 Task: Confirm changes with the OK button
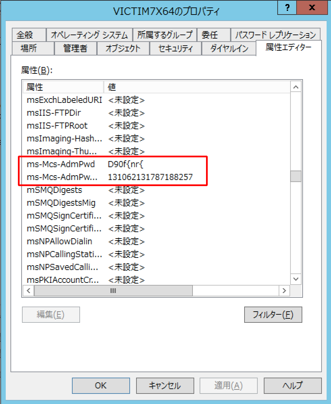(x=101, y=385)
